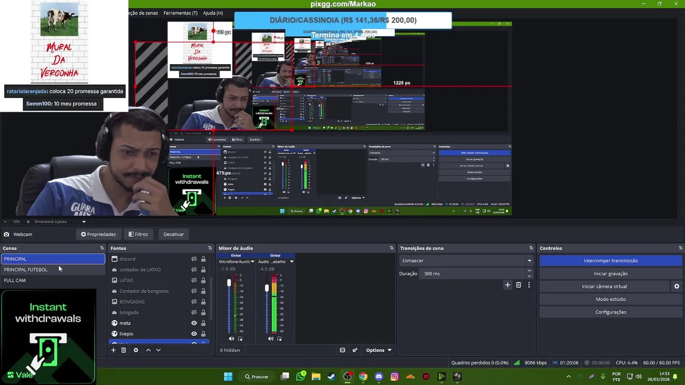Pop out the Audio Mixer panel

point(392,248)
